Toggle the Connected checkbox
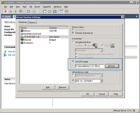Viewport: 140px width, 113px height. [73, 30]
